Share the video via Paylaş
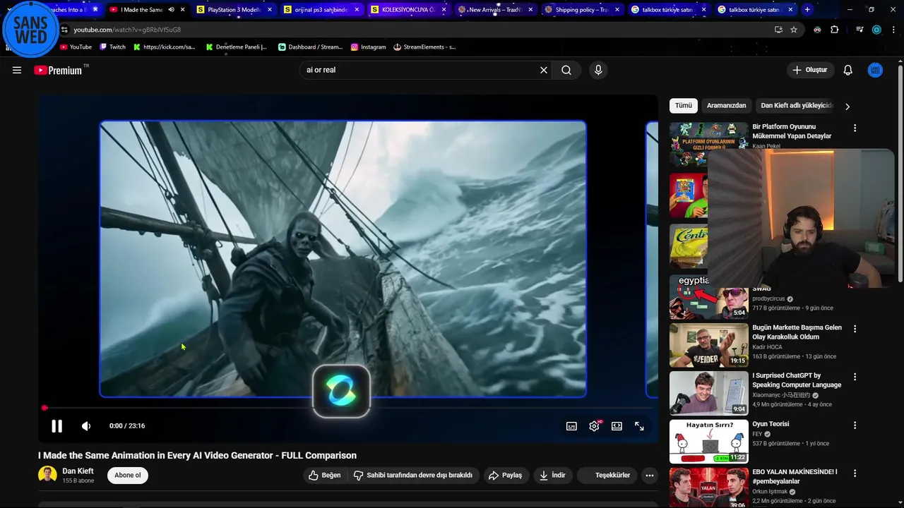Screen dimensions: 904x508 click(x=505, y=475)
